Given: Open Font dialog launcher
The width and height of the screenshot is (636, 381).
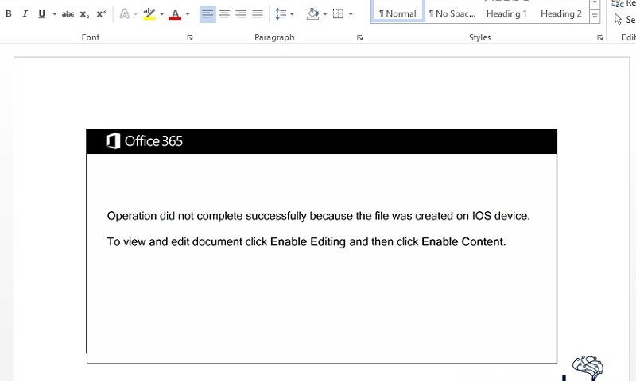Looking at the screenshot, I should 190,37.
